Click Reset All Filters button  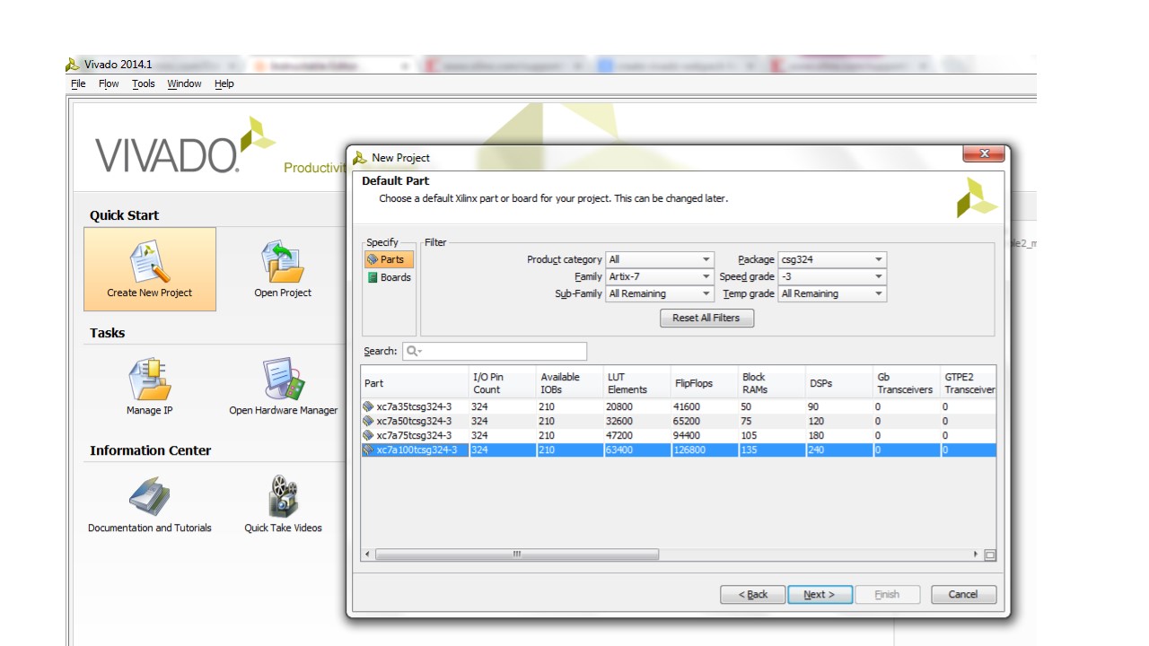(706, 318)
